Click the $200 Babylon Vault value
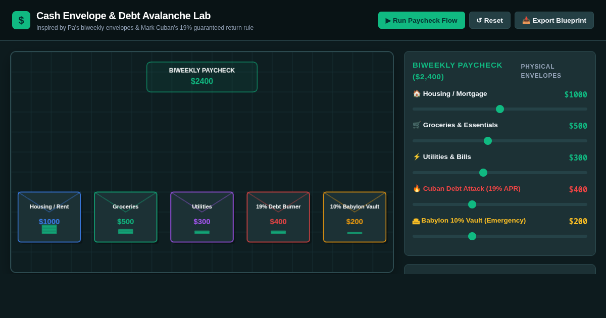 (x=578, y=221)
